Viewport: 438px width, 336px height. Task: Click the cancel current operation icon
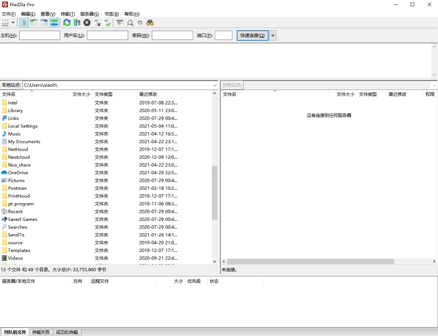pos(87,23)
